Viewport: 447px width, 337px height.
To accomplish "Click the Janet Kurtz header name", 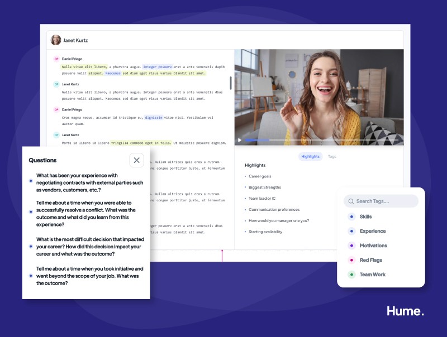I will coord(75,40).
